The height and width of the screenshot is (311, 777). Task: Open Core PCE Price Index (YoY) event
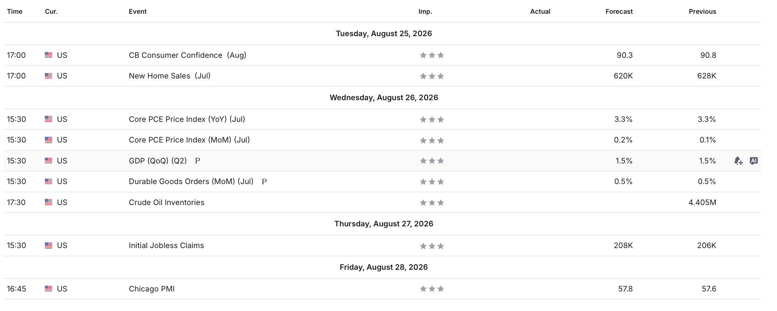(187, 119)
